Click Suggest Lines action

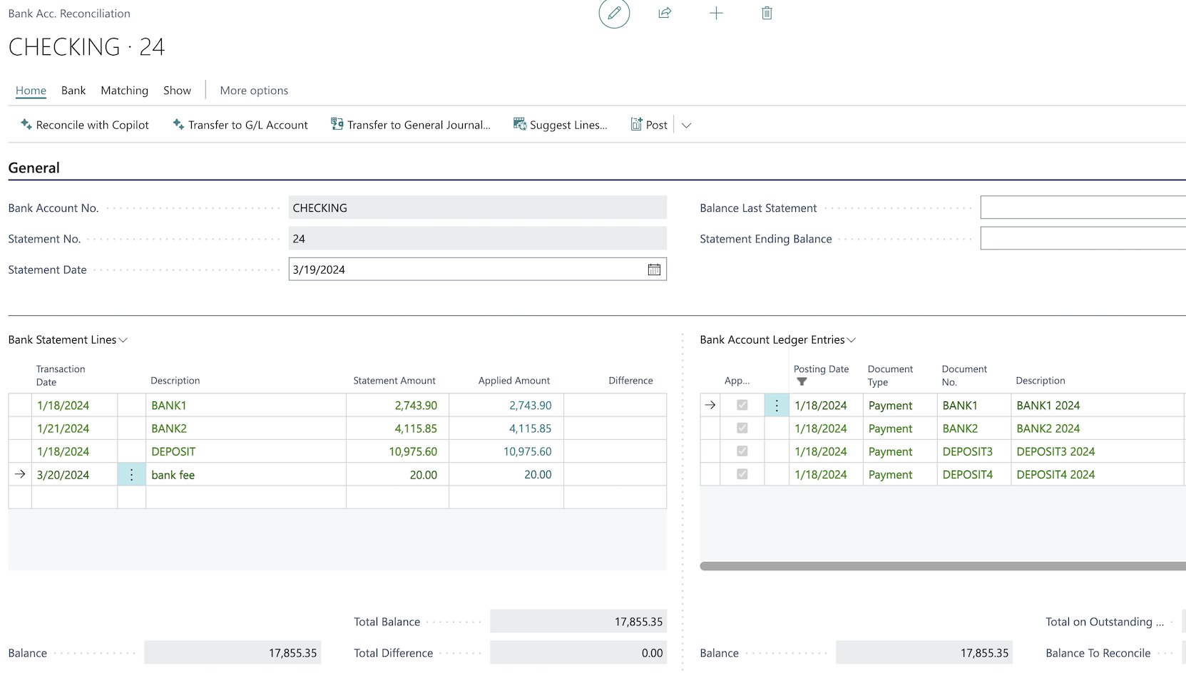[x=561, y=125]
